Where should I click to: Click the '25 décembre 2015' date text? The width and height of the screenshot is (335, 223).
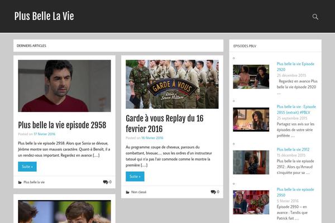coord(291,75)
